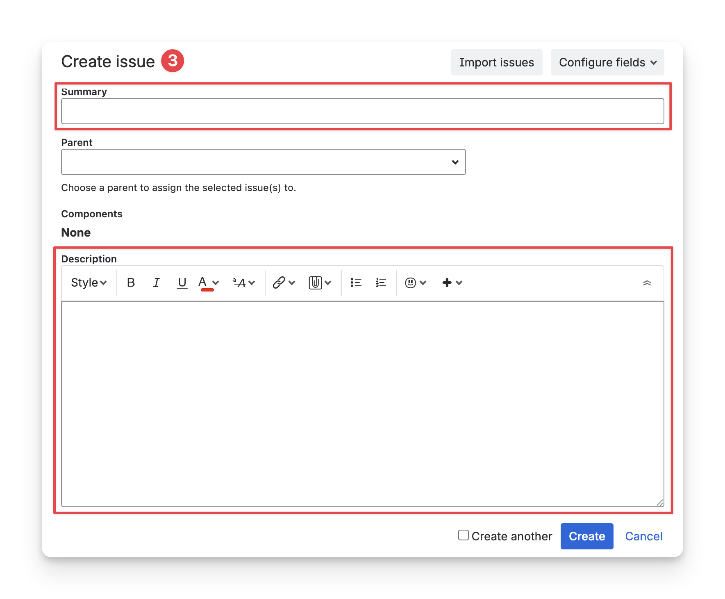The width and height of the screenshot is (725, 599).
Task: Check the Create another checkbox
Action: 463,535
